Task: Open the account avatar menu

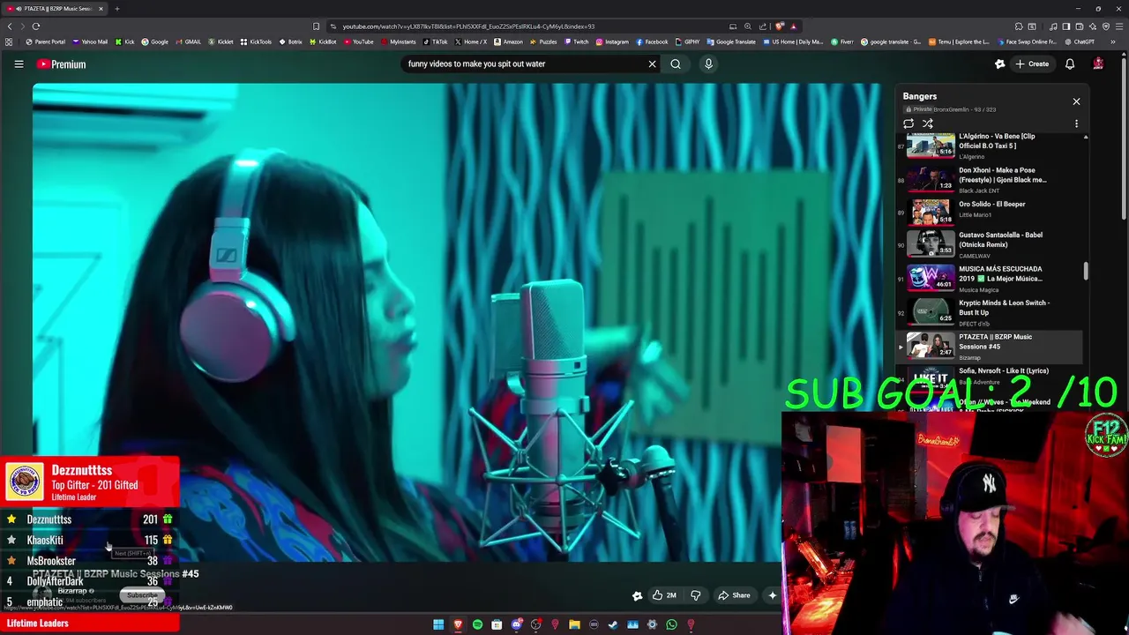Action: (1098, 63)
